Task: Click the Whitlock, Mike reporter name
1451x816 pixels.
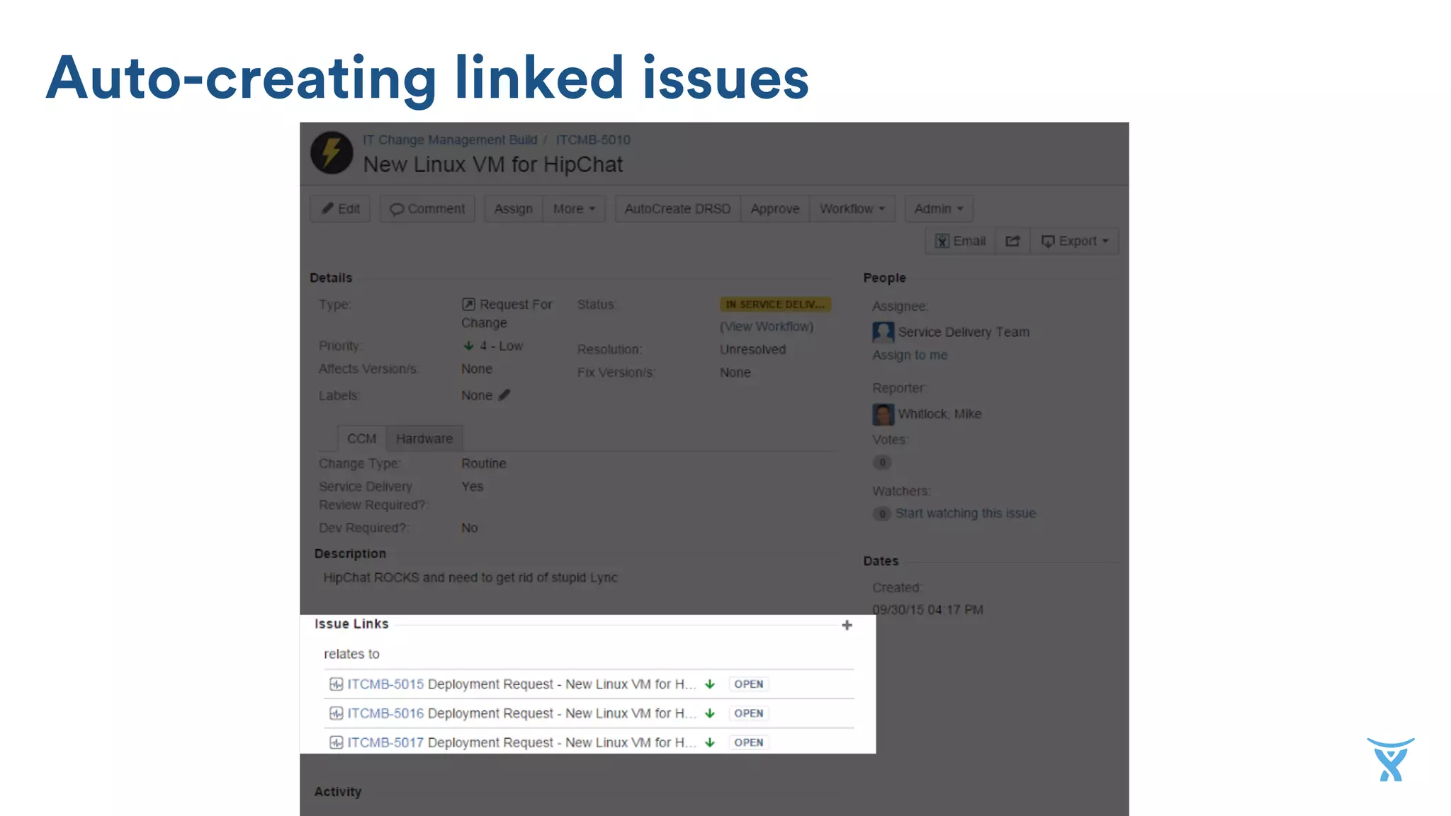Action: point(940,414)
